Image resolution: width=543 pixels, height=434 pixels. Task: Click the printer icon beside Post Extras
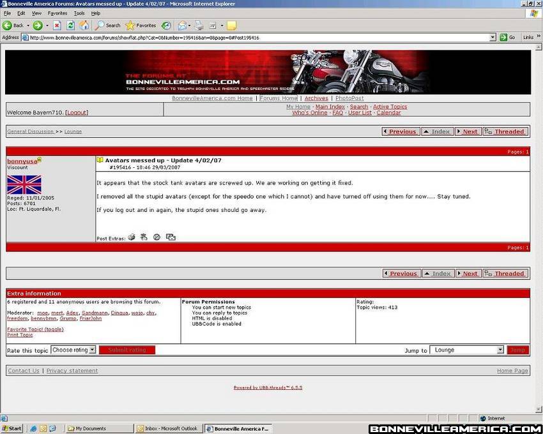tap(132, 237)
